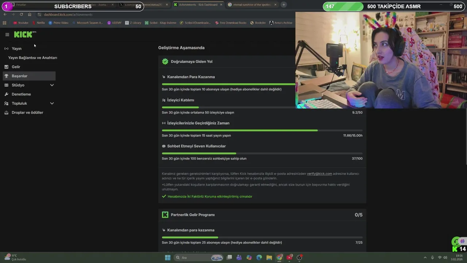Open the Prime Video bookmark
This screenshot has width=467, height=263.
point(58,23)
